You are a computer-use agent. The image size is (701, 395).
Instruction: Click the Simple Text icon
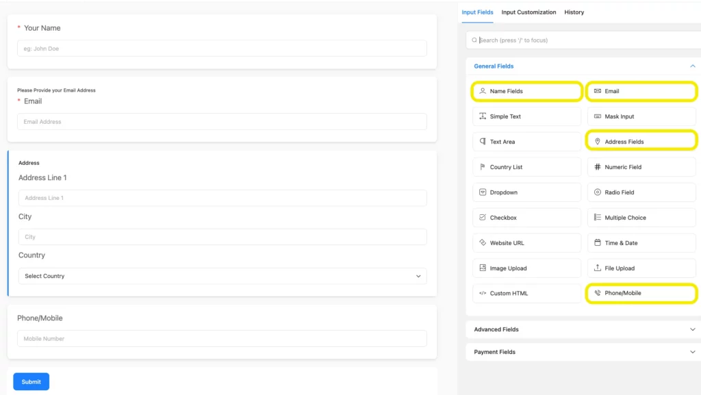point(483,116)
